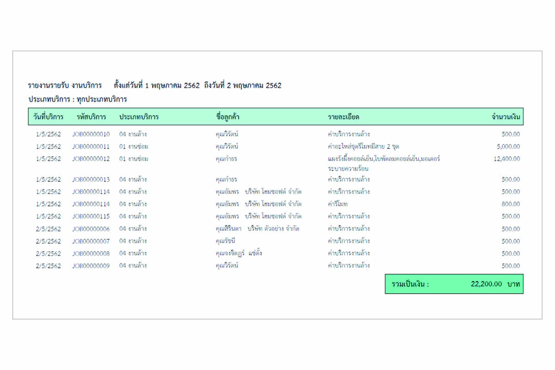Screen dimensions: 555x370
Task: Click the ชื่อลูกค้า column header
Action: [228, 117]
